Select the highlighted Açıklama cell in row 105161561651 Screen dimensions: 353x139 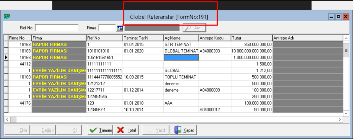pyautogui.click(x=181, y=57)
